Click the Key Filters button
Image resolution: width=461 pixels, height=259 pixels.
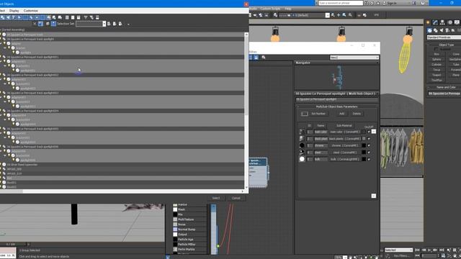(x=402, y=256)
